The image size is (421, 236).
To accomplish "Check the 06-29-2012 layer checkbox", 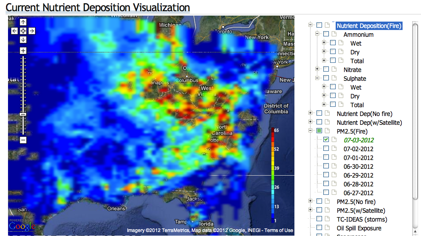I will [x=326, y=174].
